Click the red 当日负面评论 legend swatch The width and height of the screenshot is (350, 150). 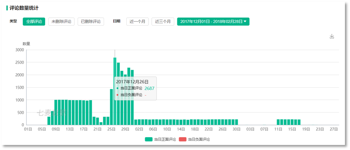point(182,140)
